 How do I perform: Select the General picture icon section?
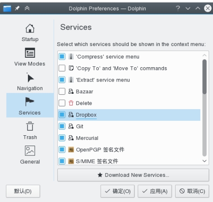(30, 151)
